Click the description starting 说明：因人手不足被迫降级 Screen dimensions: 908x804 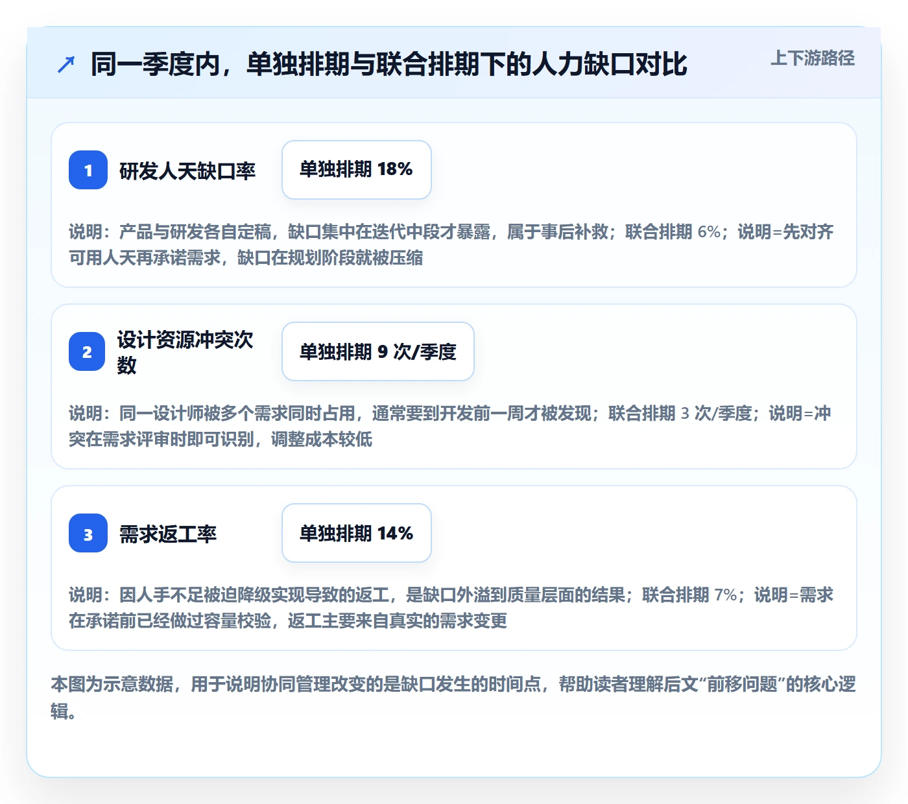(x=452, y=608)
